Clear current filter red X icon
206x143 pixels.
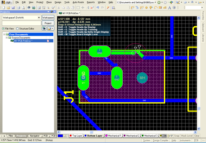coord(92,8)
